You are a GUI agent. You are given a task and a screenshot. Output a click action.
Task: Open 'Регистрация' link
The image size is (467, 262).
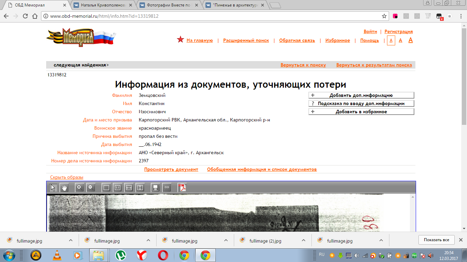pos(399,32)
